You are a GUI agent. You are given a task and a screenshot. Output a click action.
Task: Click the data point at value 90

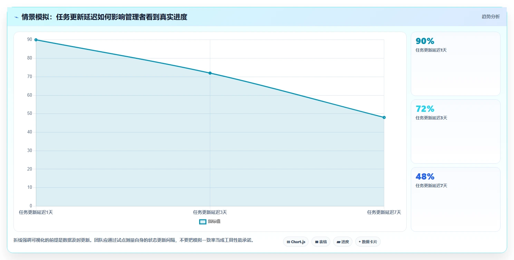[x=36, y=40]
